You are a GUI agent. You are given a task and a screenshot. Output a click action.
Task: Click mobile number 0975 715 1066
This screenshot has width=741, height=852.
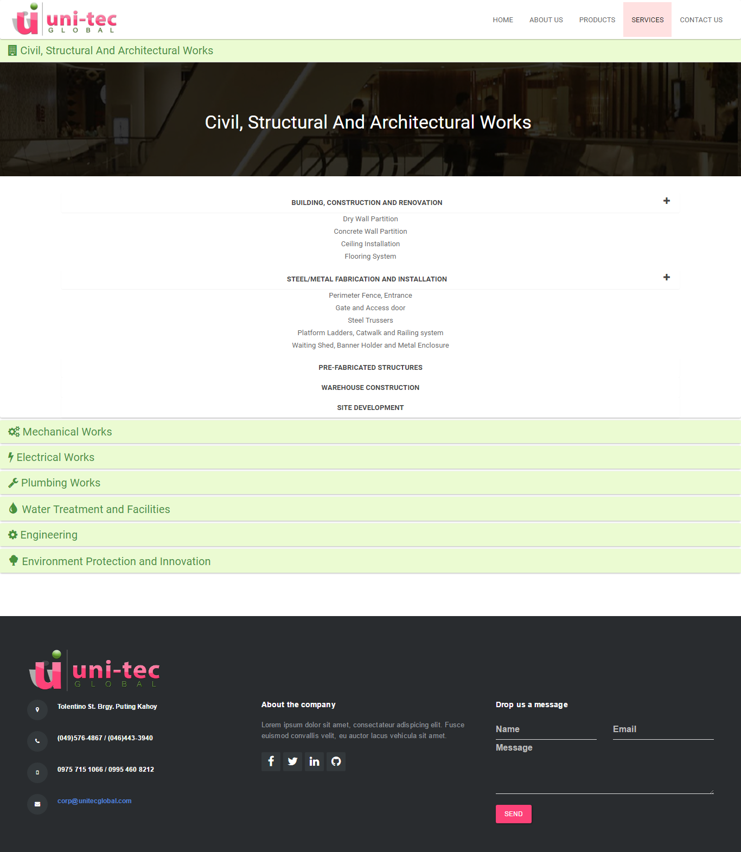80,770
